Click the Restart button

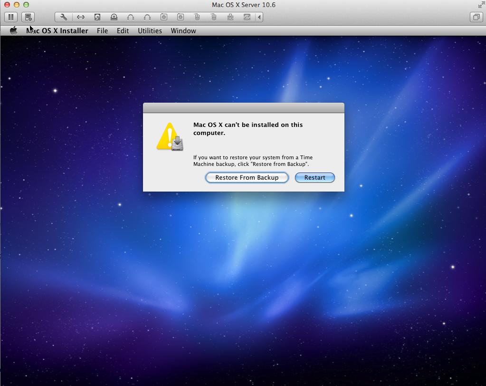[x=314, y=178]
